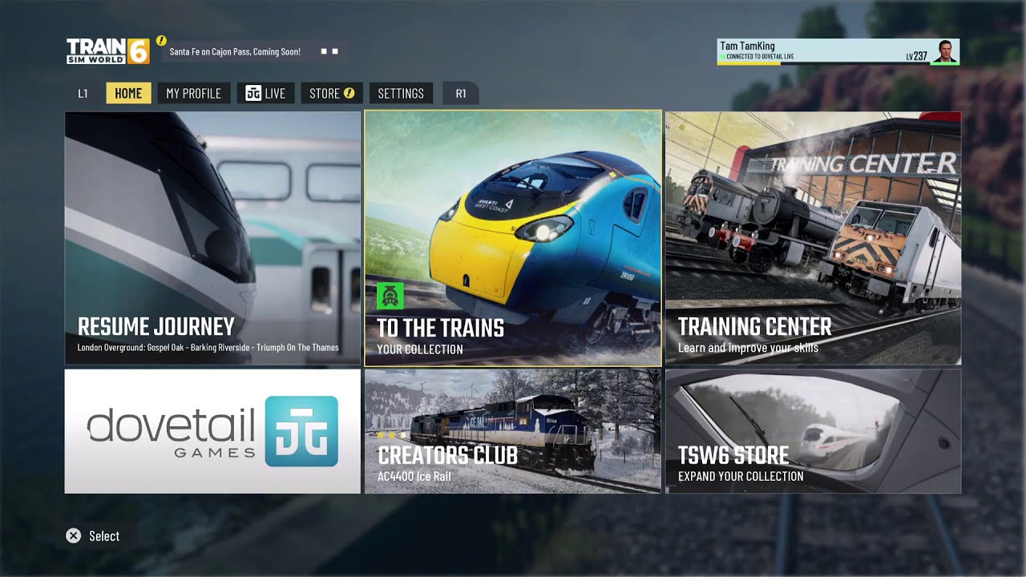The height and width of the screenshot is (577, 1026).
Task: Click the Tam TamKing player name
Action: click(747, 46)
